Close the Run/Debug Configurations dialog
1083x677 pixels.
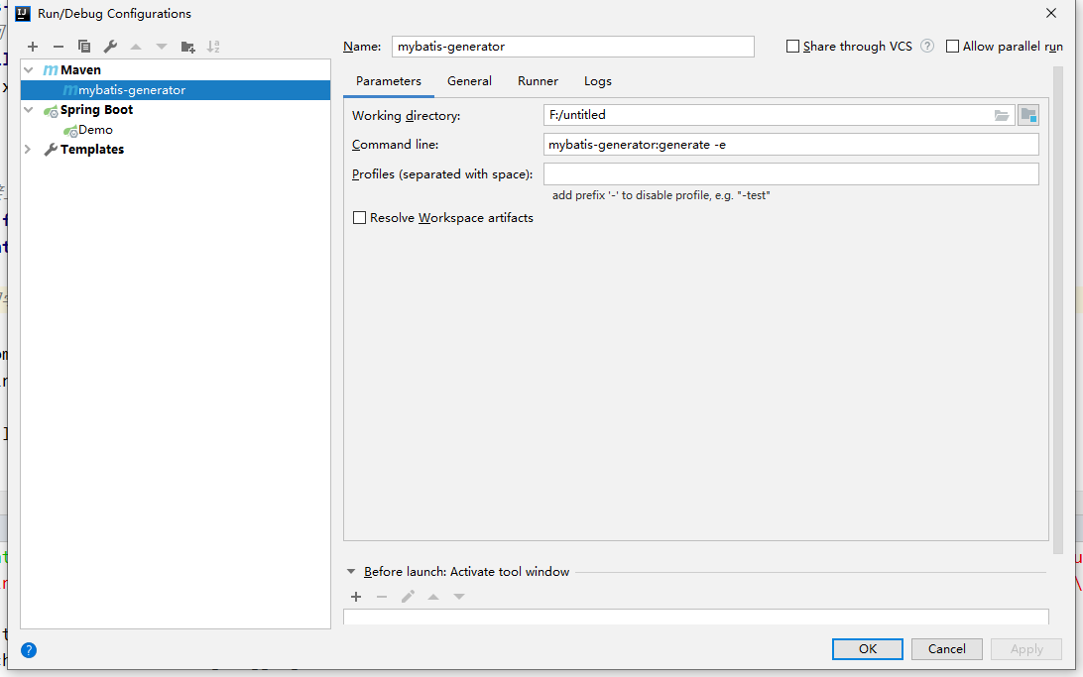tap(1051, 13)
